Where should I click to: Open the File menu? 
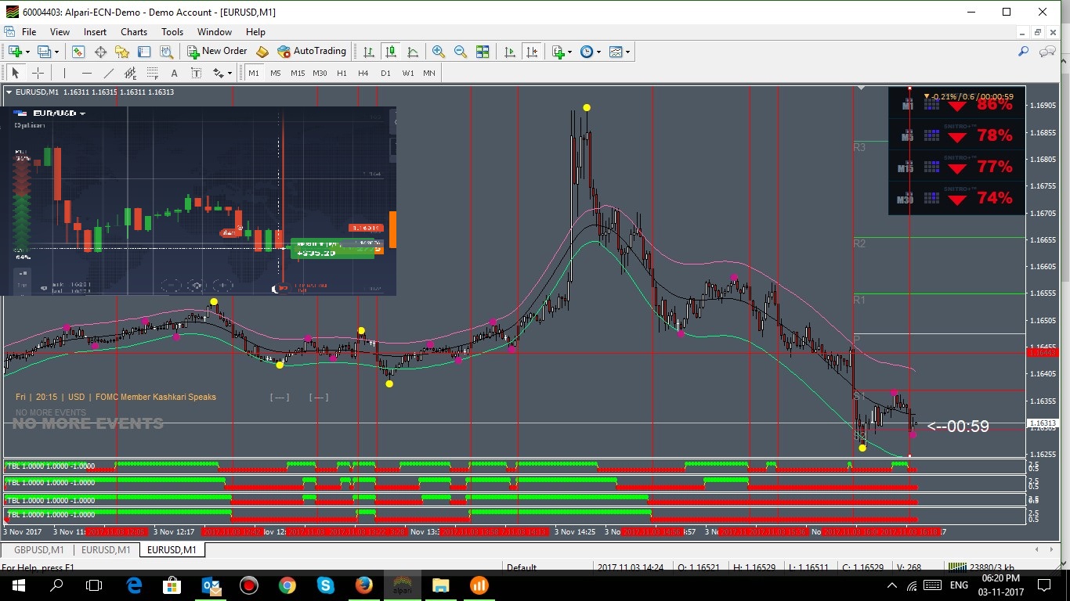pos(29,32)
